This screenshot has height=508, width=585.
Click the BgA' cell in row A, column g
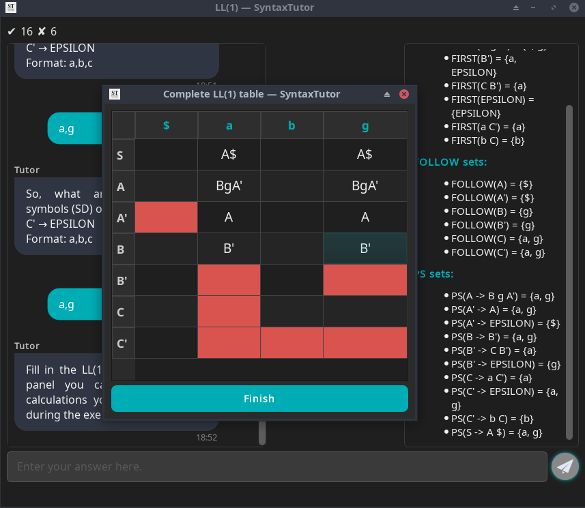pos(365,186)
